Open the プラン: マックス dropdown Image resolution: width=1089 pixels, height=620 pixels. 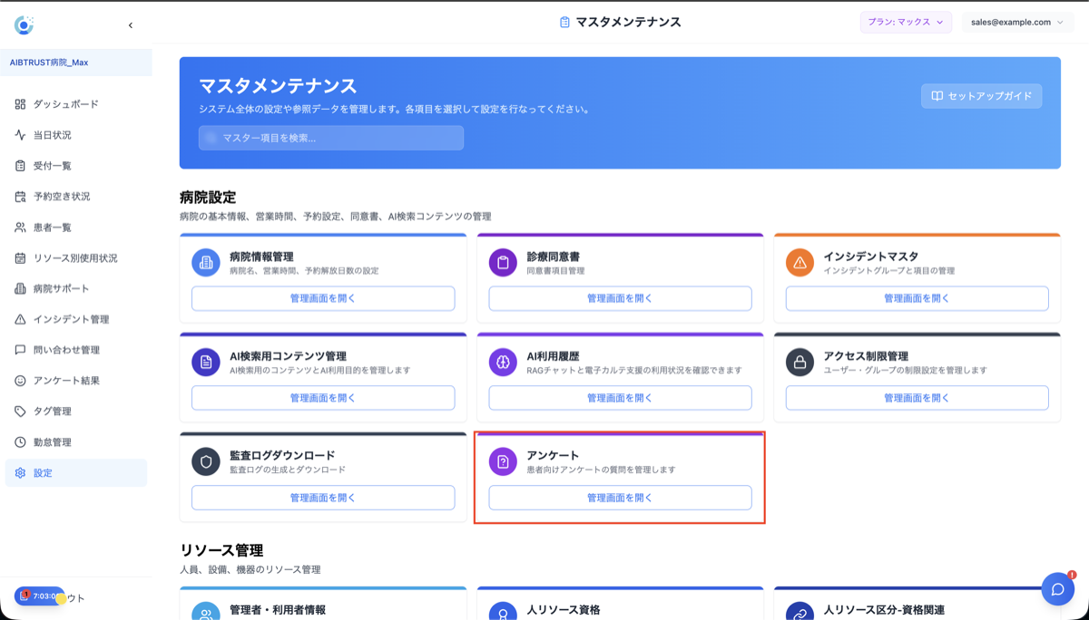pos(906,21)
